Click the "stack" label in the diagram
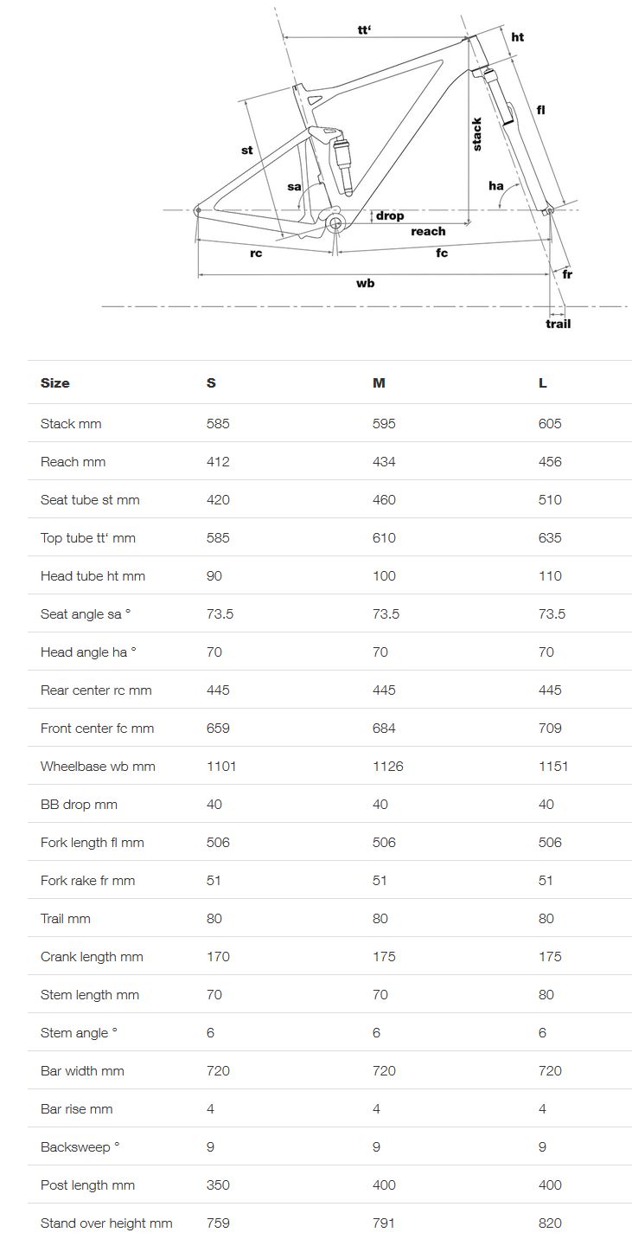Screen dimensions: 632x1239 point(476,134)
